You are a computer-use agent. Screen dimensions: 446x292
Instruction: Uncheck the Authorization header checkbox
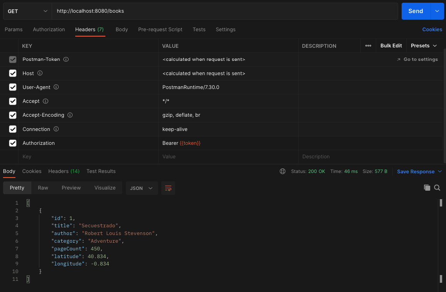(13, 143)
